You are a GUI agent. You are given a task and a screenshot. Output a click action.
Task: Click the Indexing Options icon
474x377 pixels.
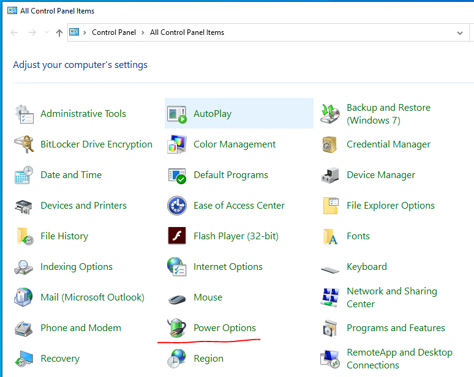[x=24, y=267]
